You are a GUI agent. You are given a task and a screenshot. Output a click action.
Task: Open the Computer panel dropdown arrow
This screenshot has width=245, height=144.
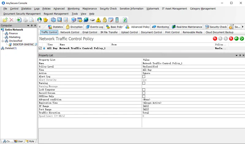pos(28,25)
